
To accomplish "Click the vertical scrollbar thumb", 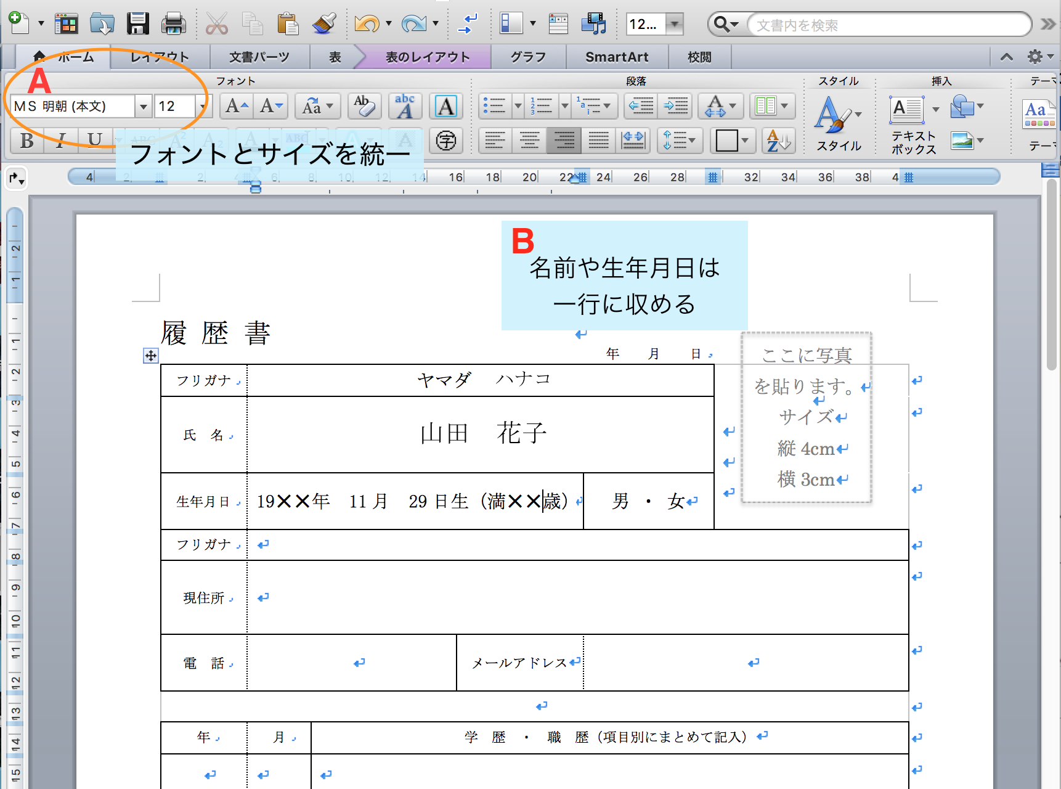I will point(1051,277).
